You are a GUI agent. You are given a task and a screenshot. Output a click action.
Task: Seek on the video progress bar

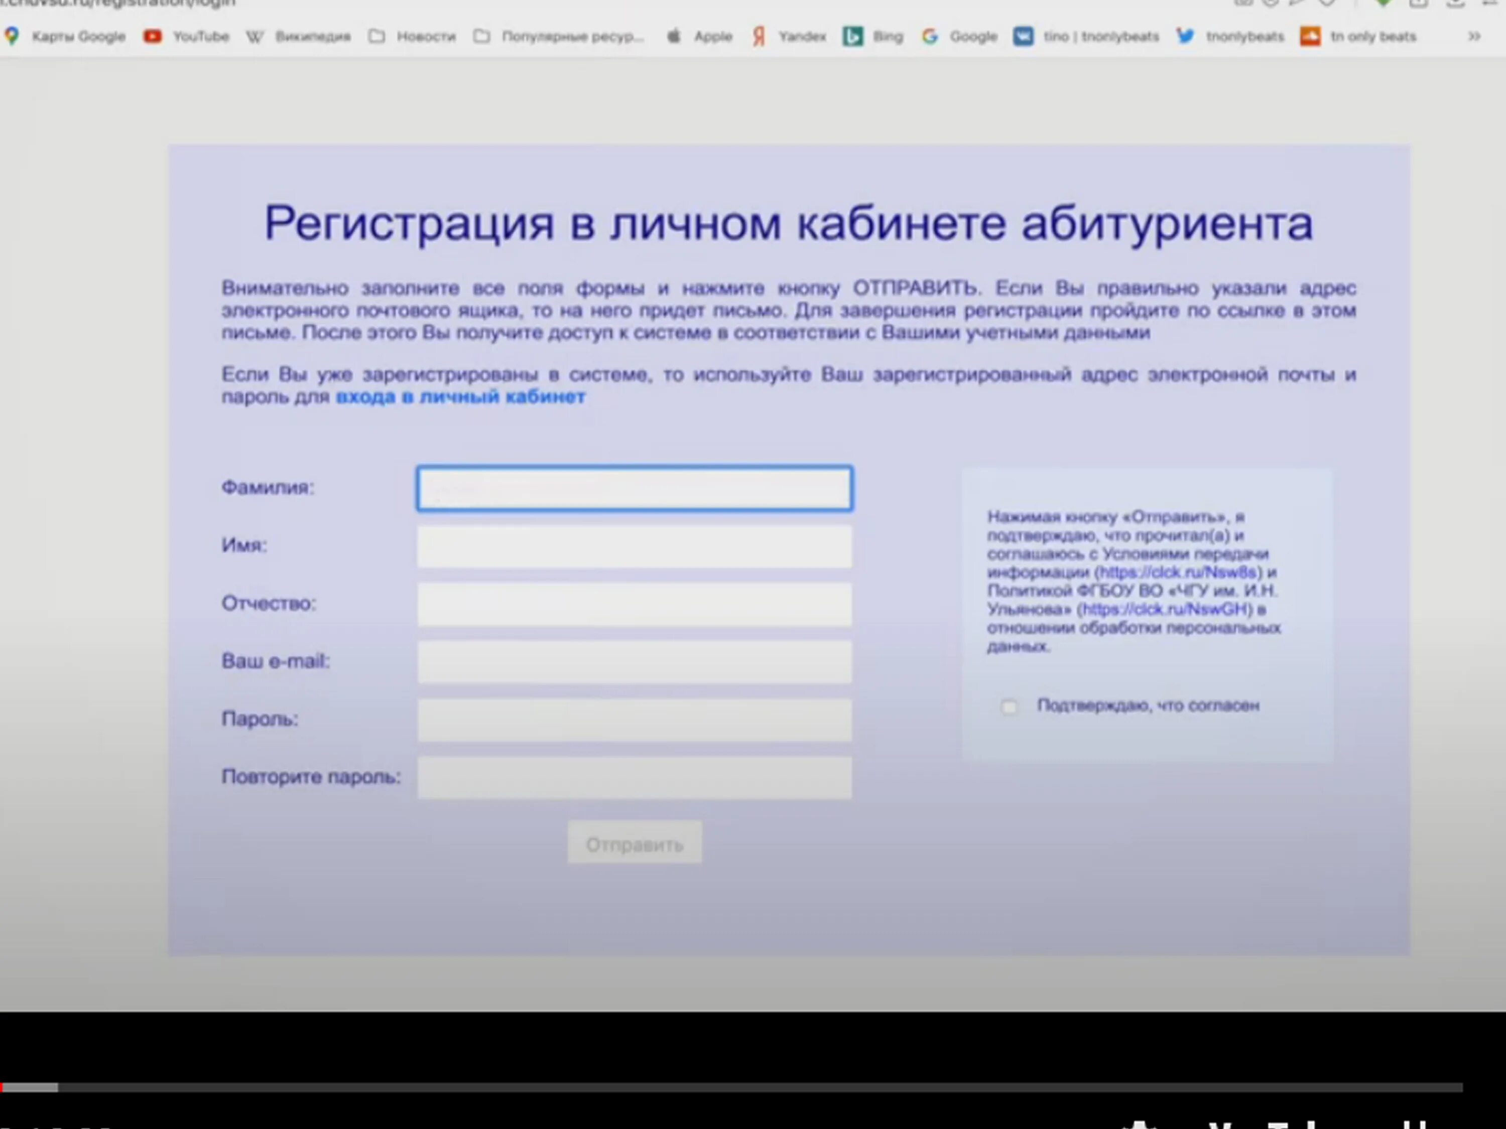point(731,1087)
